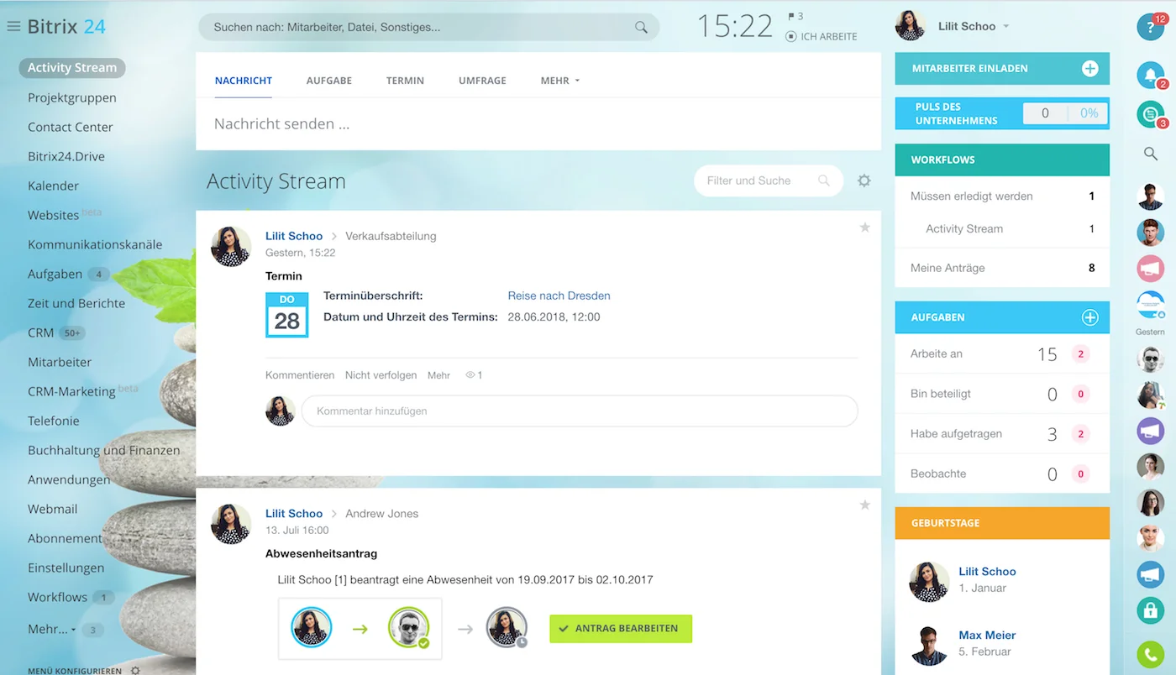The image size is (1176, 675).
Task: Open the purple megaphone chat icon
Action: (x=1150, y=431)
